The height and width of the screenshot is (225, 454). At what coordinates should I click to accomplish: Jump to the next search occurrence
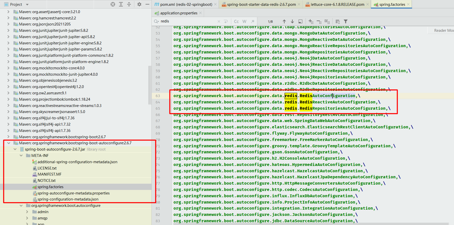(x=292, y=21)
